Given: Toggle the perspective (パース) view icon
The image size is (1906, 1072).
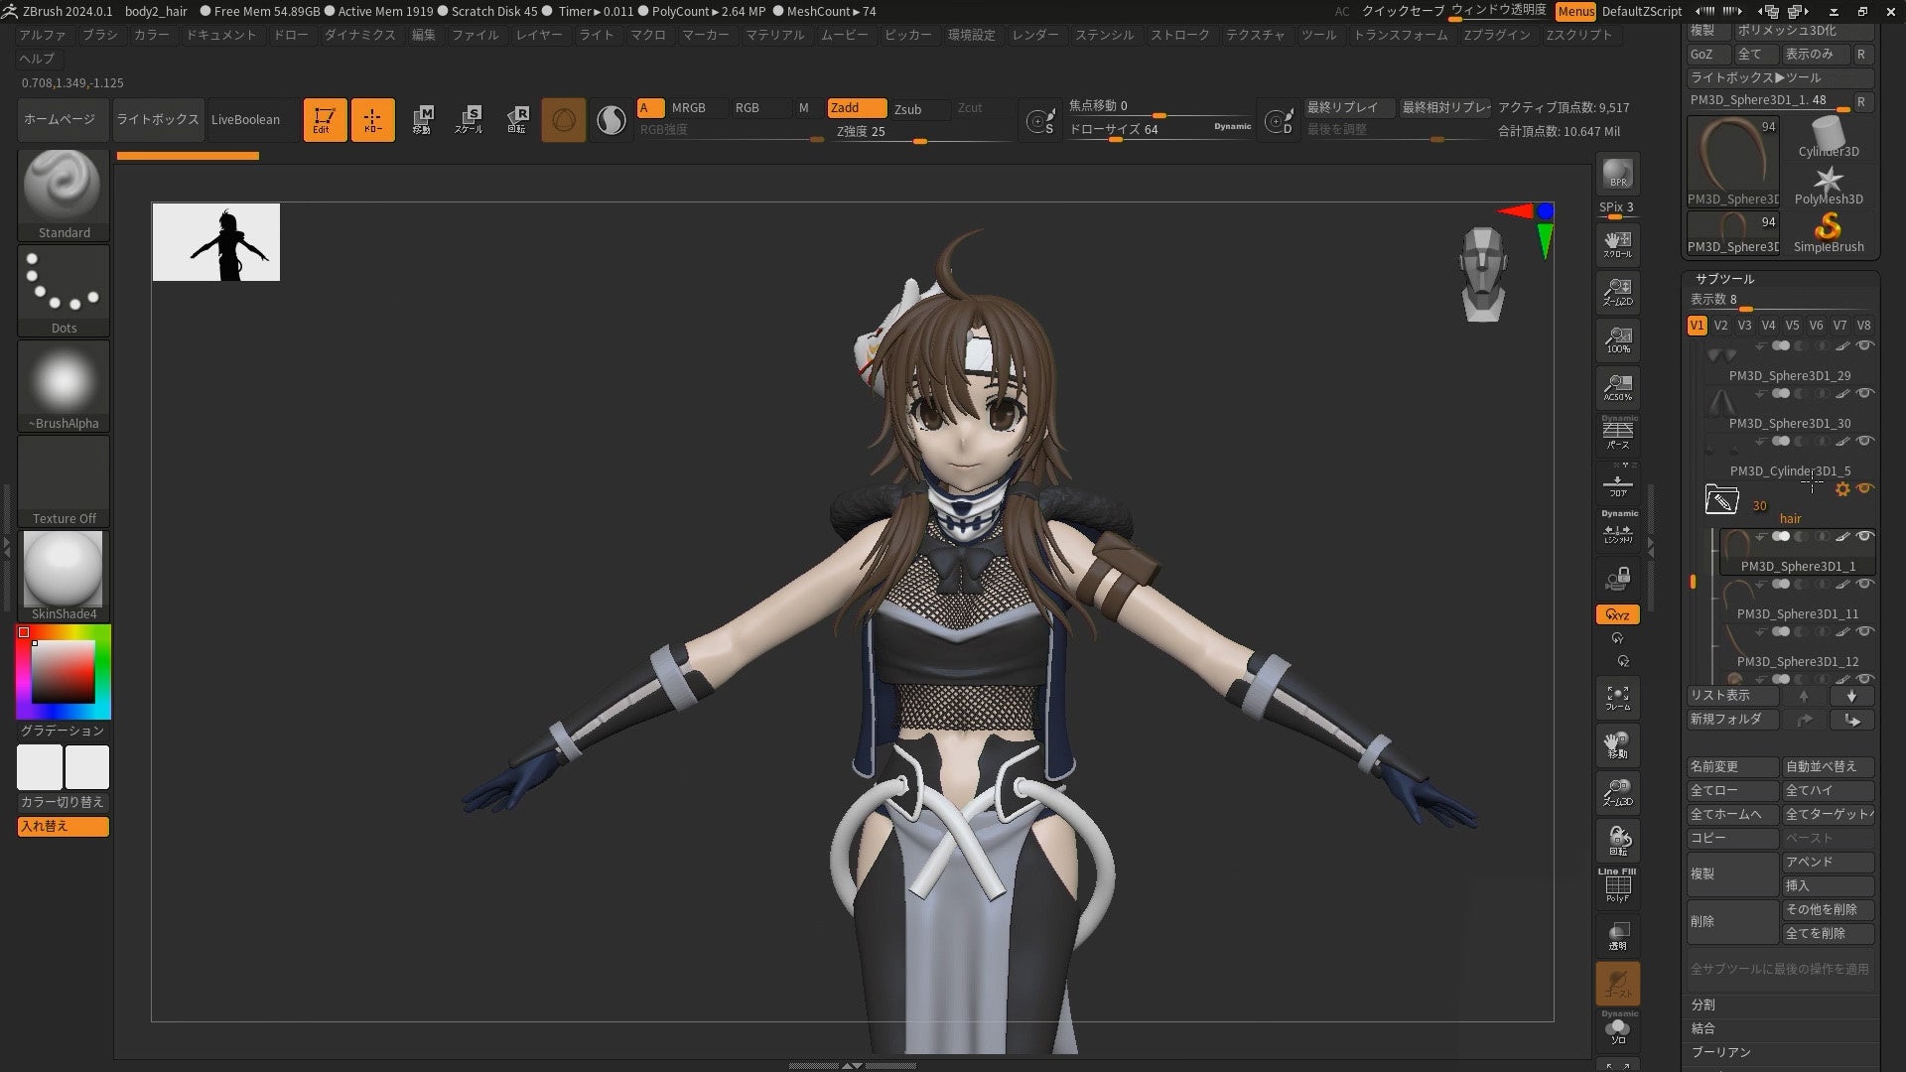Looking at the screenshot, I should coord(1618,434).
